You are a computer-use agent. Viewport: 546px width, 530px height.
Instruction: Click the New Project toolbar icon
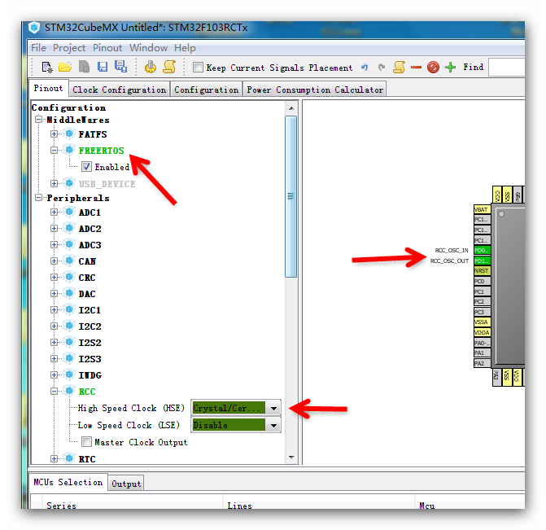pyautogui.click(x=46, y=67)
